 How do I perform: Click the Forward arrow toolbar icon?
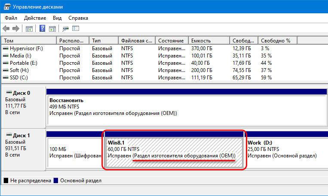tap(16, 28)
